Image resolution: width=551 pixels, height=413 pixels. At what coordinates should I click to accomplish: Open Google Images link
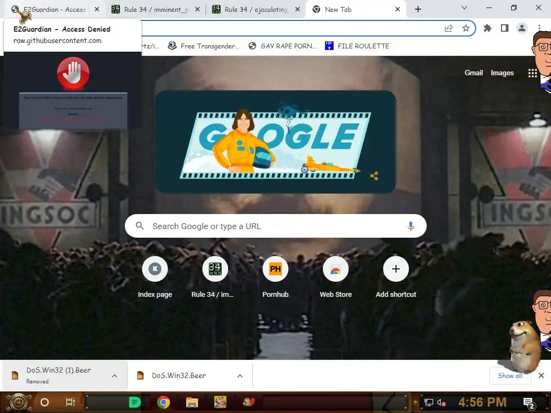(x=502, y=73)
